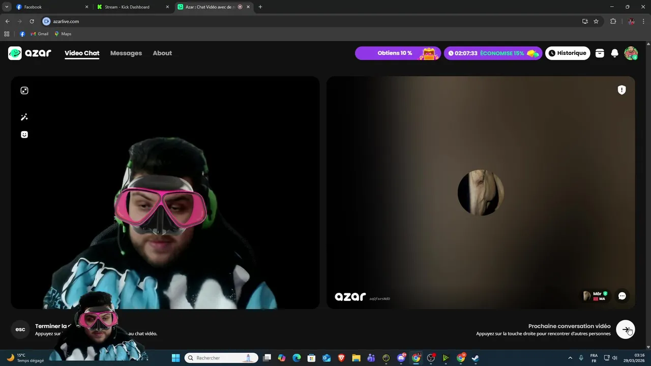Switch to Stream - Kick Dashboard tab
Screen dimensions: 651x366
[131, 7]
